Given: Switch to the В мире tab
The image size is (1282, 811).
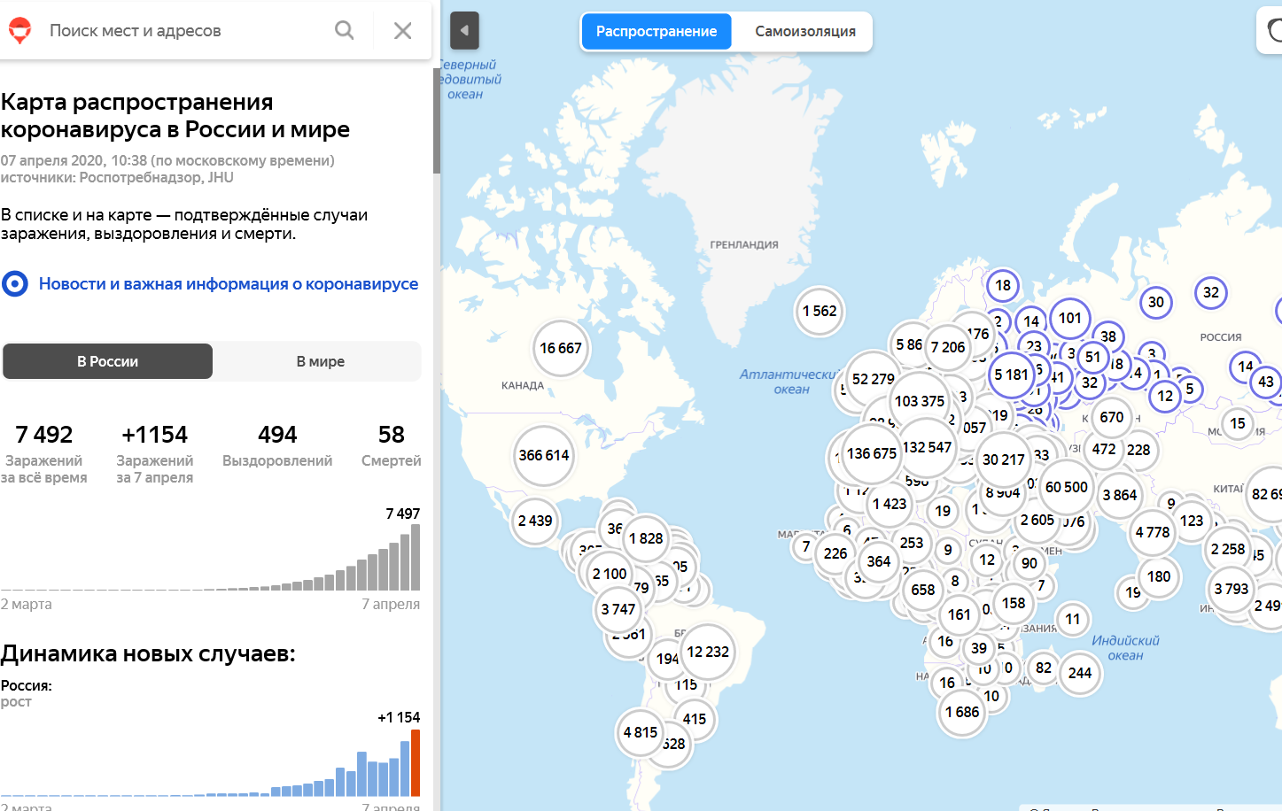Looking at the screenshot, I should pos(320,361).
